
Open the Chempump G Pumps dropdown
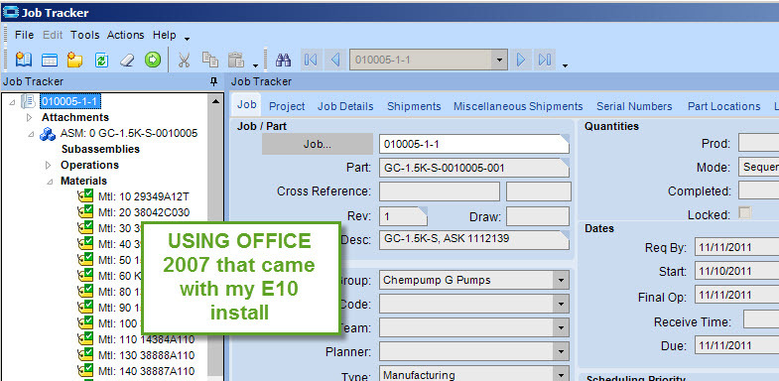[561, 280]
